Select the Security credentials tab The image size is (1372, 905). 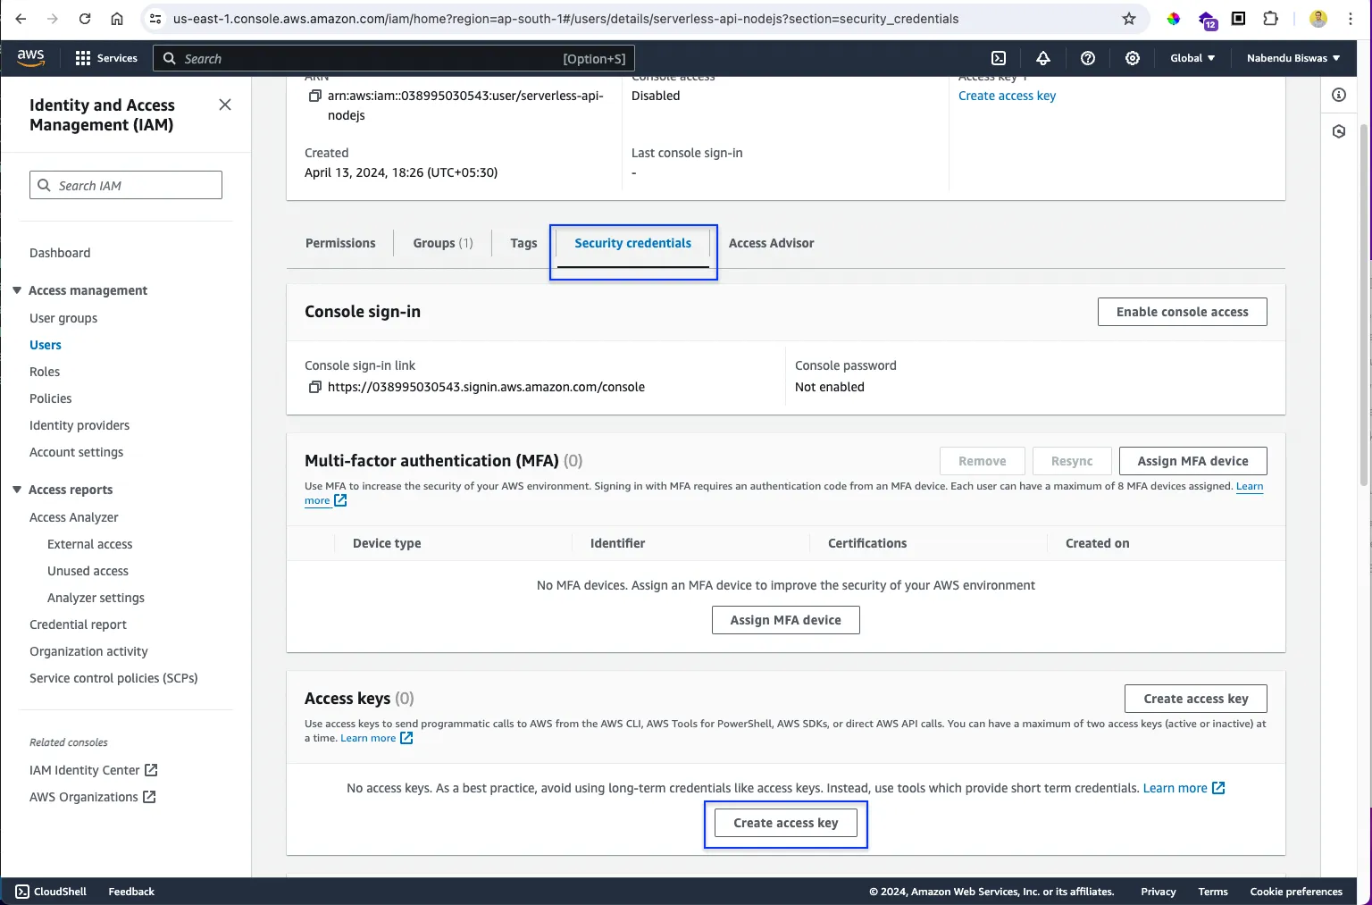pyautogui.click(x=632, y=243)
